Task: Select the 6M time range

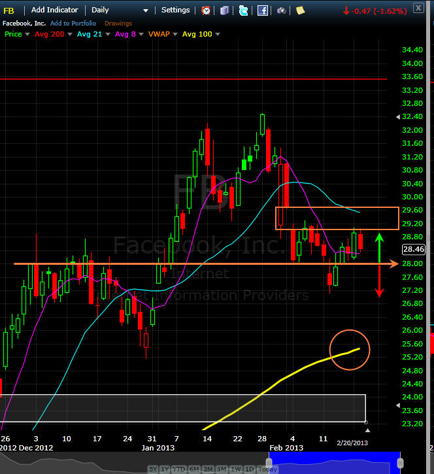Action: pyautogui.click(x=194, y=469)
